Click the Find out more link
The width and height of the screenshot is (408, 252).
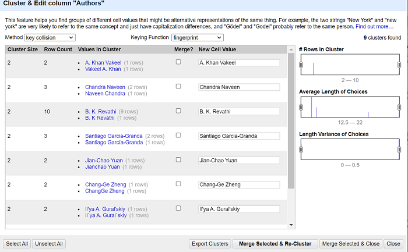[x=374, y=26]
